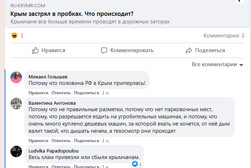Click article subtitle about дорожных заторах

[x=90, y=22]
